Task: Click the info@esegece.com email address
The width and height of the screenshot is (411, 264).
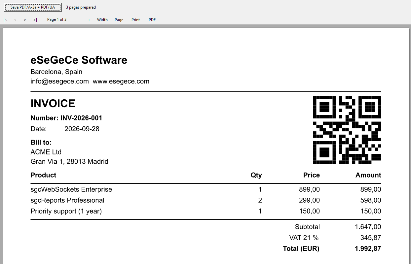Action: click(60, 81)
